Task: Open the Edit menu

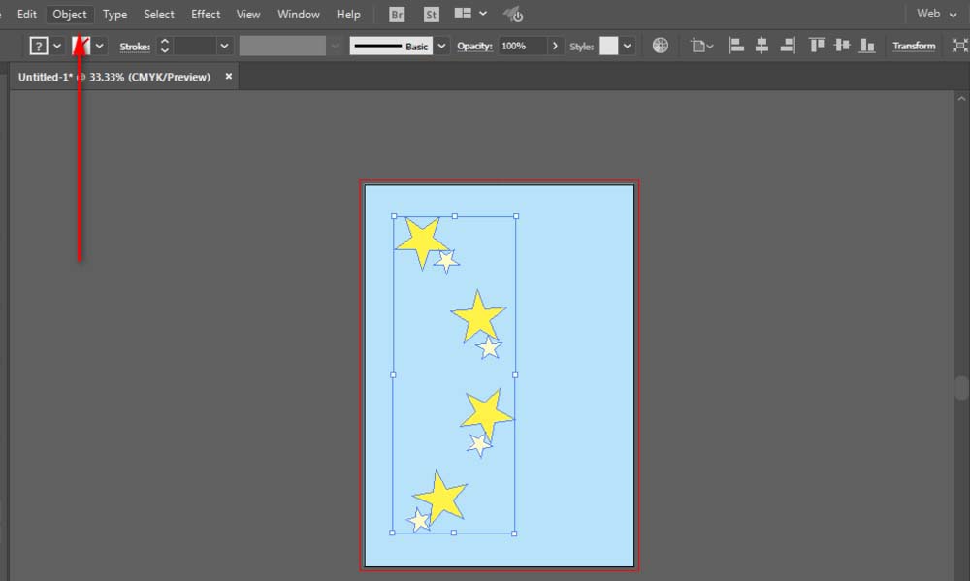Action: 26,15
